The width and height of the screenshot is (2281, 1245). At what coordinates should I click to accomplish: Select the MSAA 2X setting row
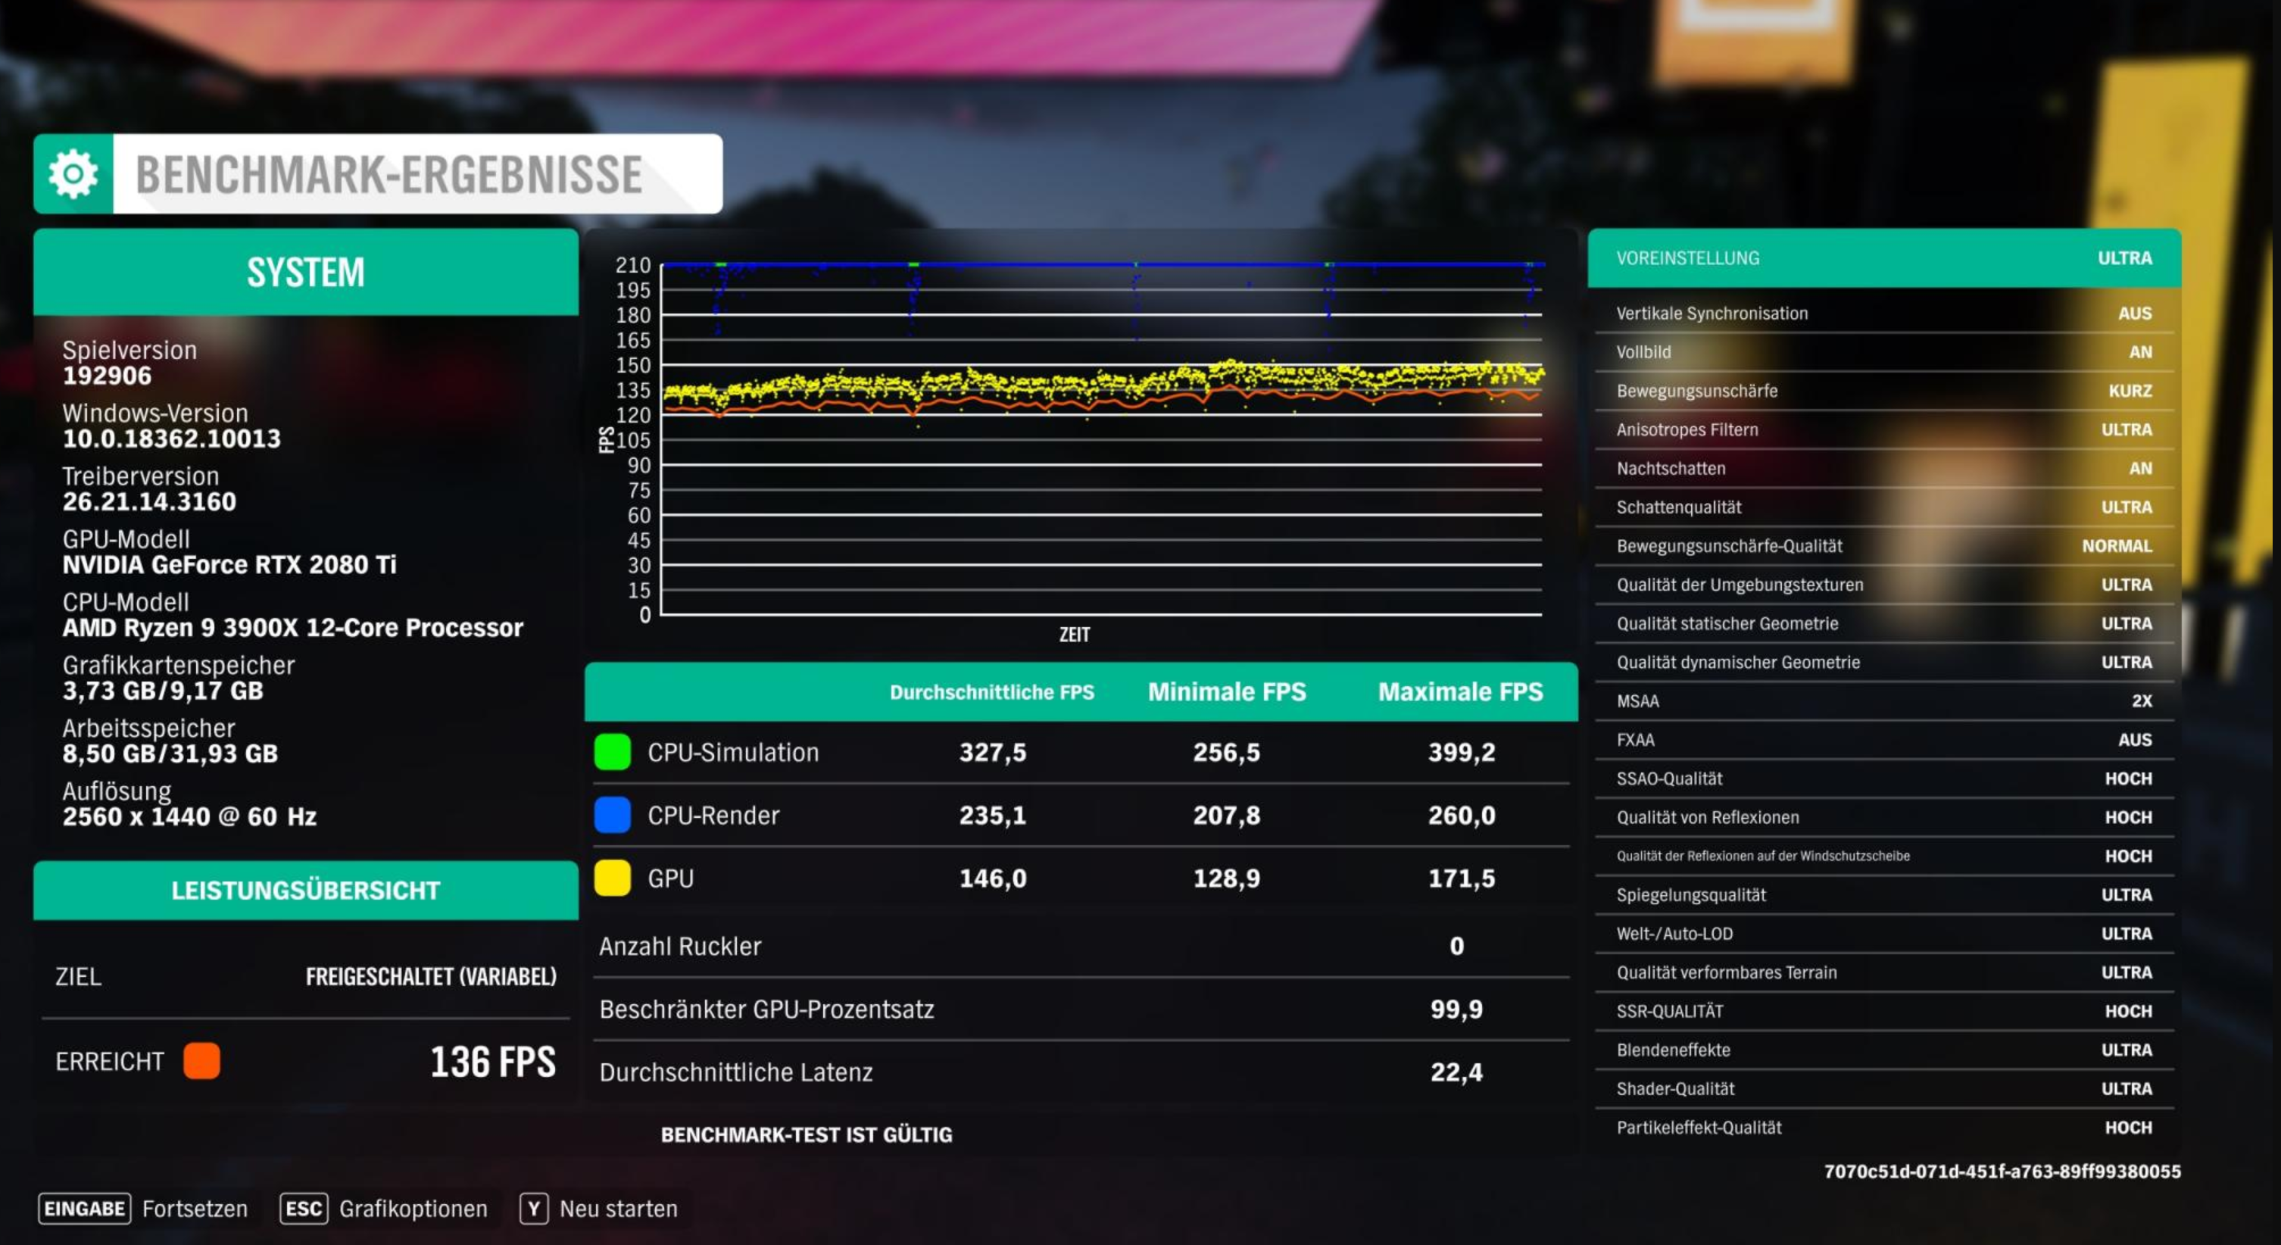pyautogui.click(x=1883, y=701)
